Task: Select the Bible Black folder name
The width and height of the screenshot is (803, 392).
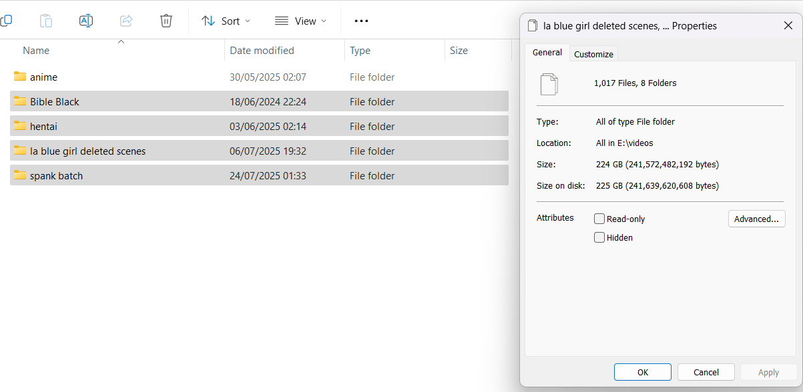Action: pyautogui.click(x=55, y=102)
